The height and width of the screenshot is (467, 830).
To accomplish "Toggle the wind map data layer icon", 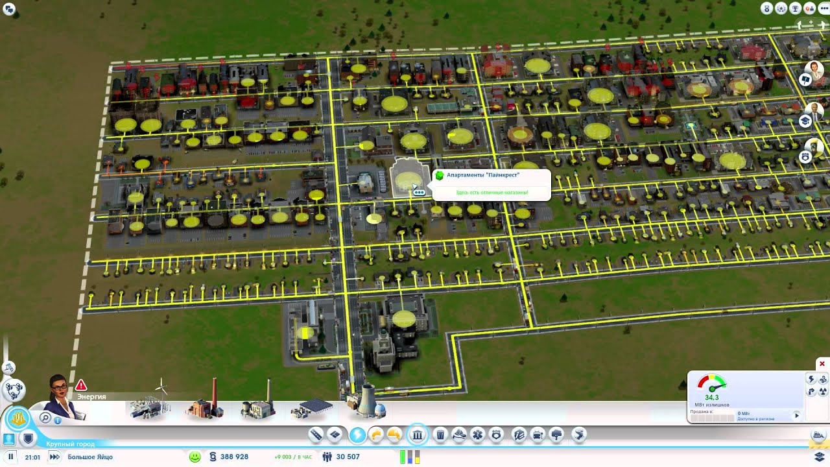I will coord(823,379).
